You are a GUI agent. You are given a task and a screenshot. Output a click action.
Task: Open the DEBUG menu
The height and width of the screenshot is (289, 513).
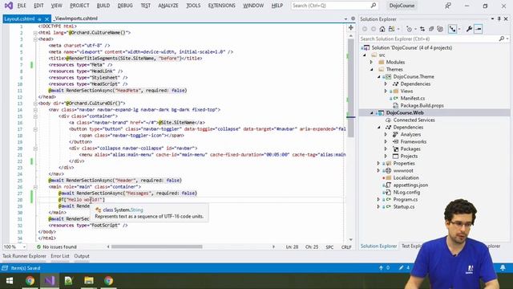tap(125, 6)
